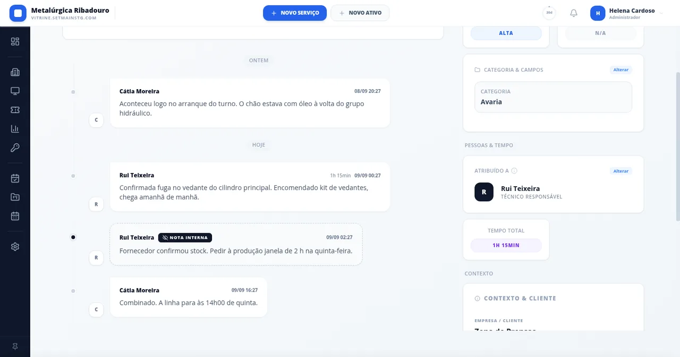Open the settings gear in sidebar
Viewport: 680px width, 357px height.
15,247
